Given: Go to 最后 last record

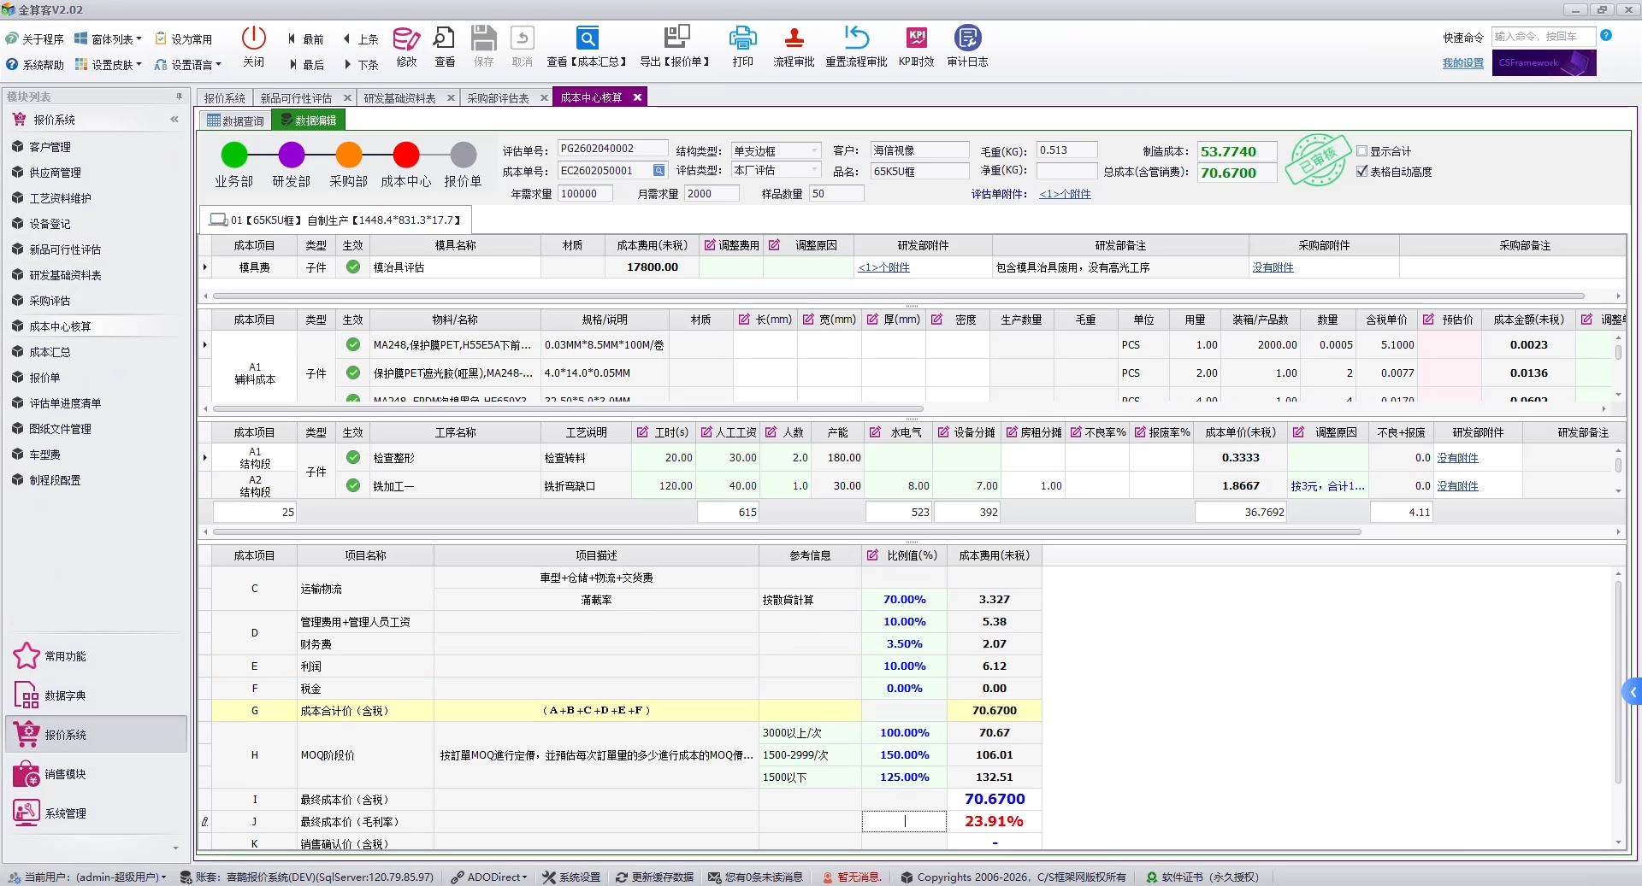Looking at the screenshot, I should pos(305,65).
